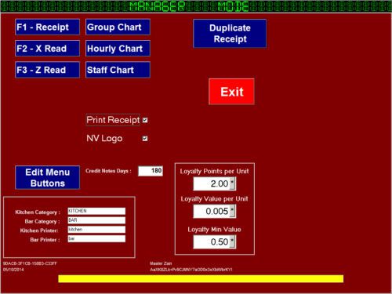Click the Duplicate Receipt button
The image size is (392, 294).
[x=230, y=34]
